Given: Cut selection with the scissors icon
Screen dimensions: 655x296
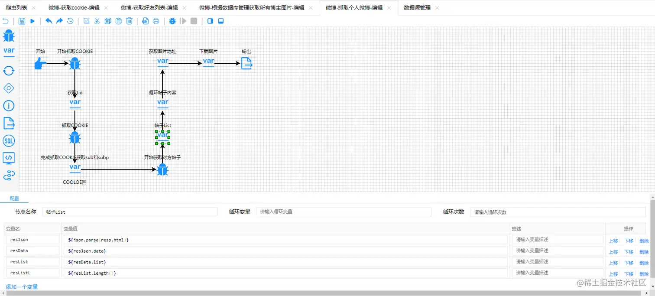Looking at the screenshot, I should (97, 21).
